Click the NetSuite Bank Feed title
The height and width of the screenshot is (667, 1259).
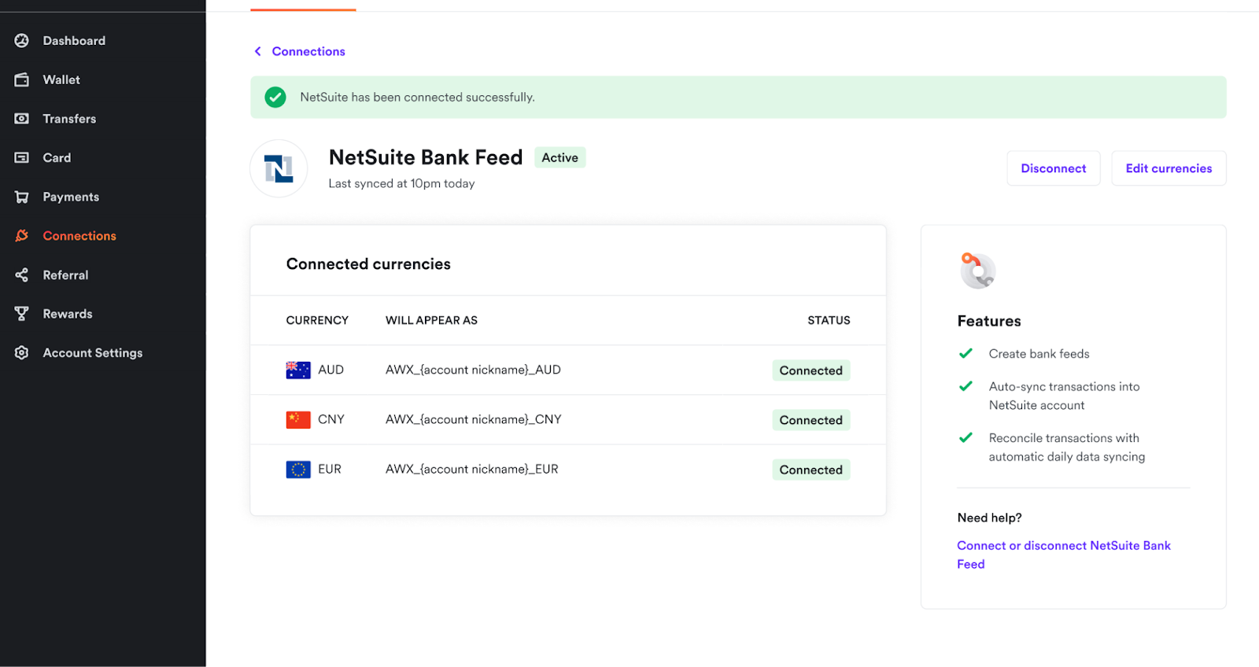tap(426, 157)
